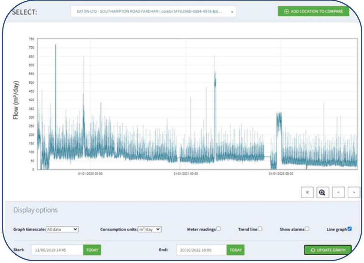Click the 01/01/2020 00:00 axis label
The width and height of the screenshot is (364, 263).
90,174
